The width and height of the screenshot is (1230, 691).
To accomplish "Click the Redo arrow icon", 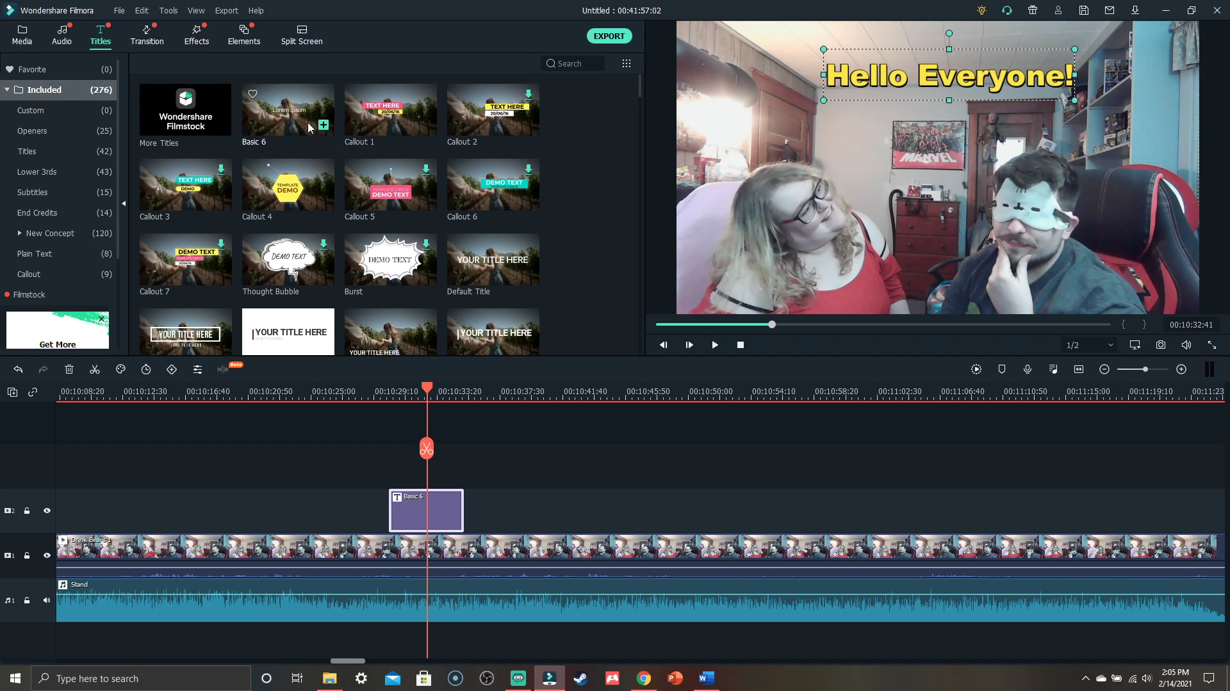I will (43, 369).
